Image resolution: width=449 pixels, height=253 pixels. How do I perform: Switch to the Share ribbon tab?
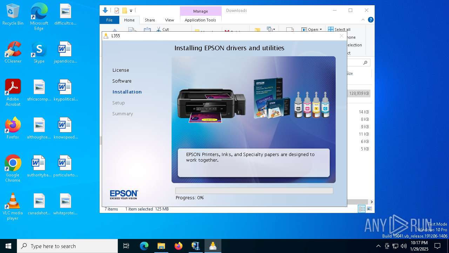pos(150,20)
